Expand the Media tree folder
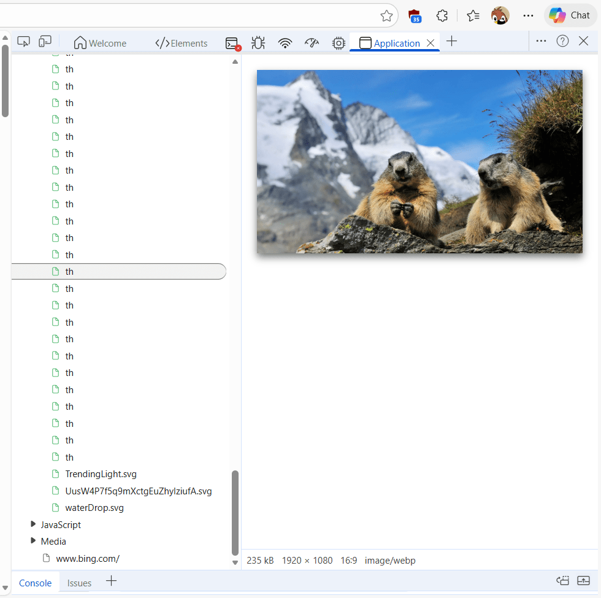The height and width of the screenshot is (598, 601). 33,541
